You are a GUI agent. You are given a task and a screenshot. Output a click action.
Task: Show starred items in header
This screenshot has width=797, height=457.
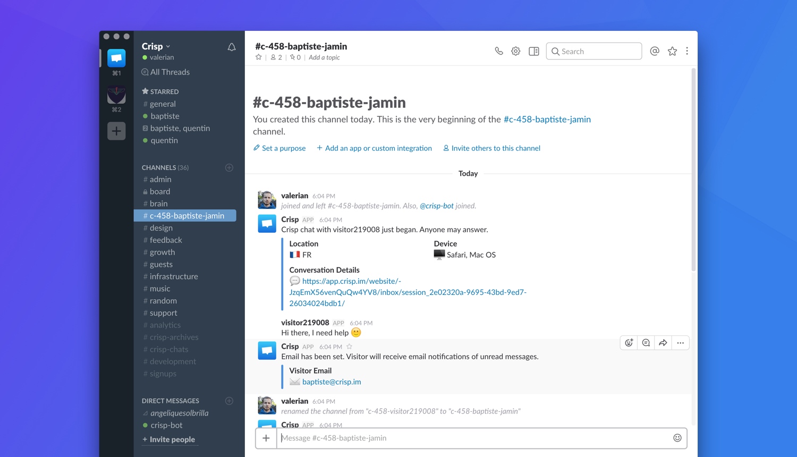[x=672, y=51]
